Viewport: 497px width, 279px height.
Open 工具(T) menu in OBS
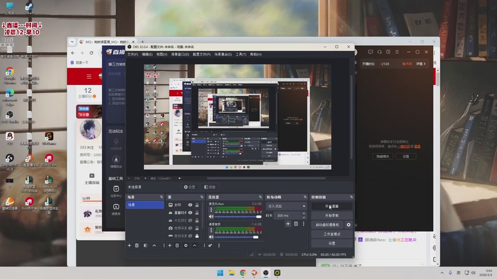pyautogui.click(x=241, y=55)
